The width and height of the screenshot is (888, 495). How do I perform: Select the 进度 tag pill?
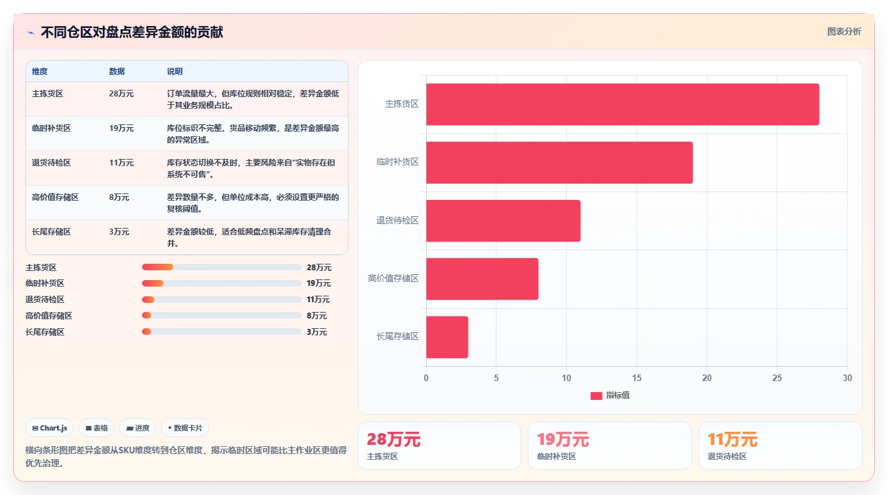(x=137, y=428)
